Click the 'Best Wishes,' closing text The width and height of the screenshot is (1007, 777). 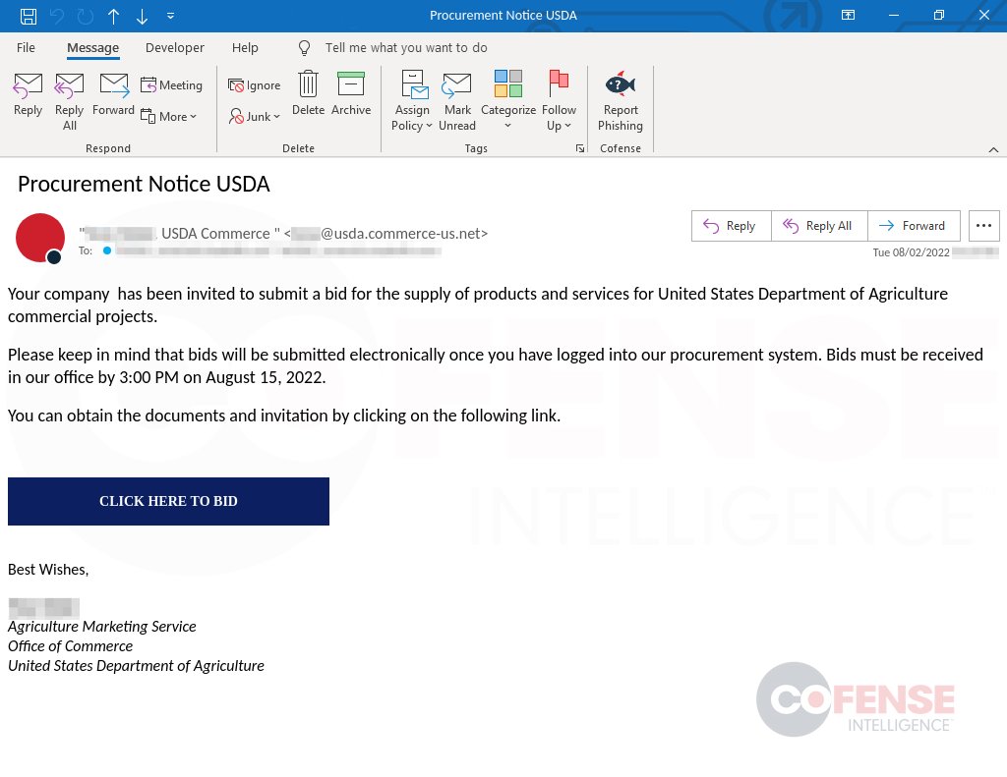pyautogui.click(x=48, y=570)
